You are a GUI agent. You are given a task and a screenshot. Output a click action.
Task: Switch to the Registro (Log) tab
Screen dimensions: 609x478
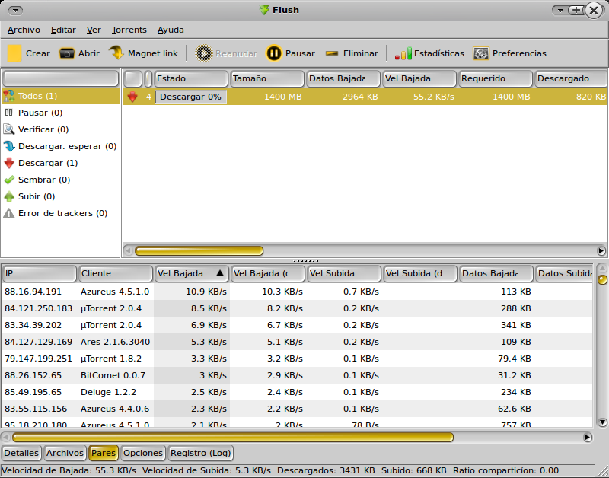point(201,453)
